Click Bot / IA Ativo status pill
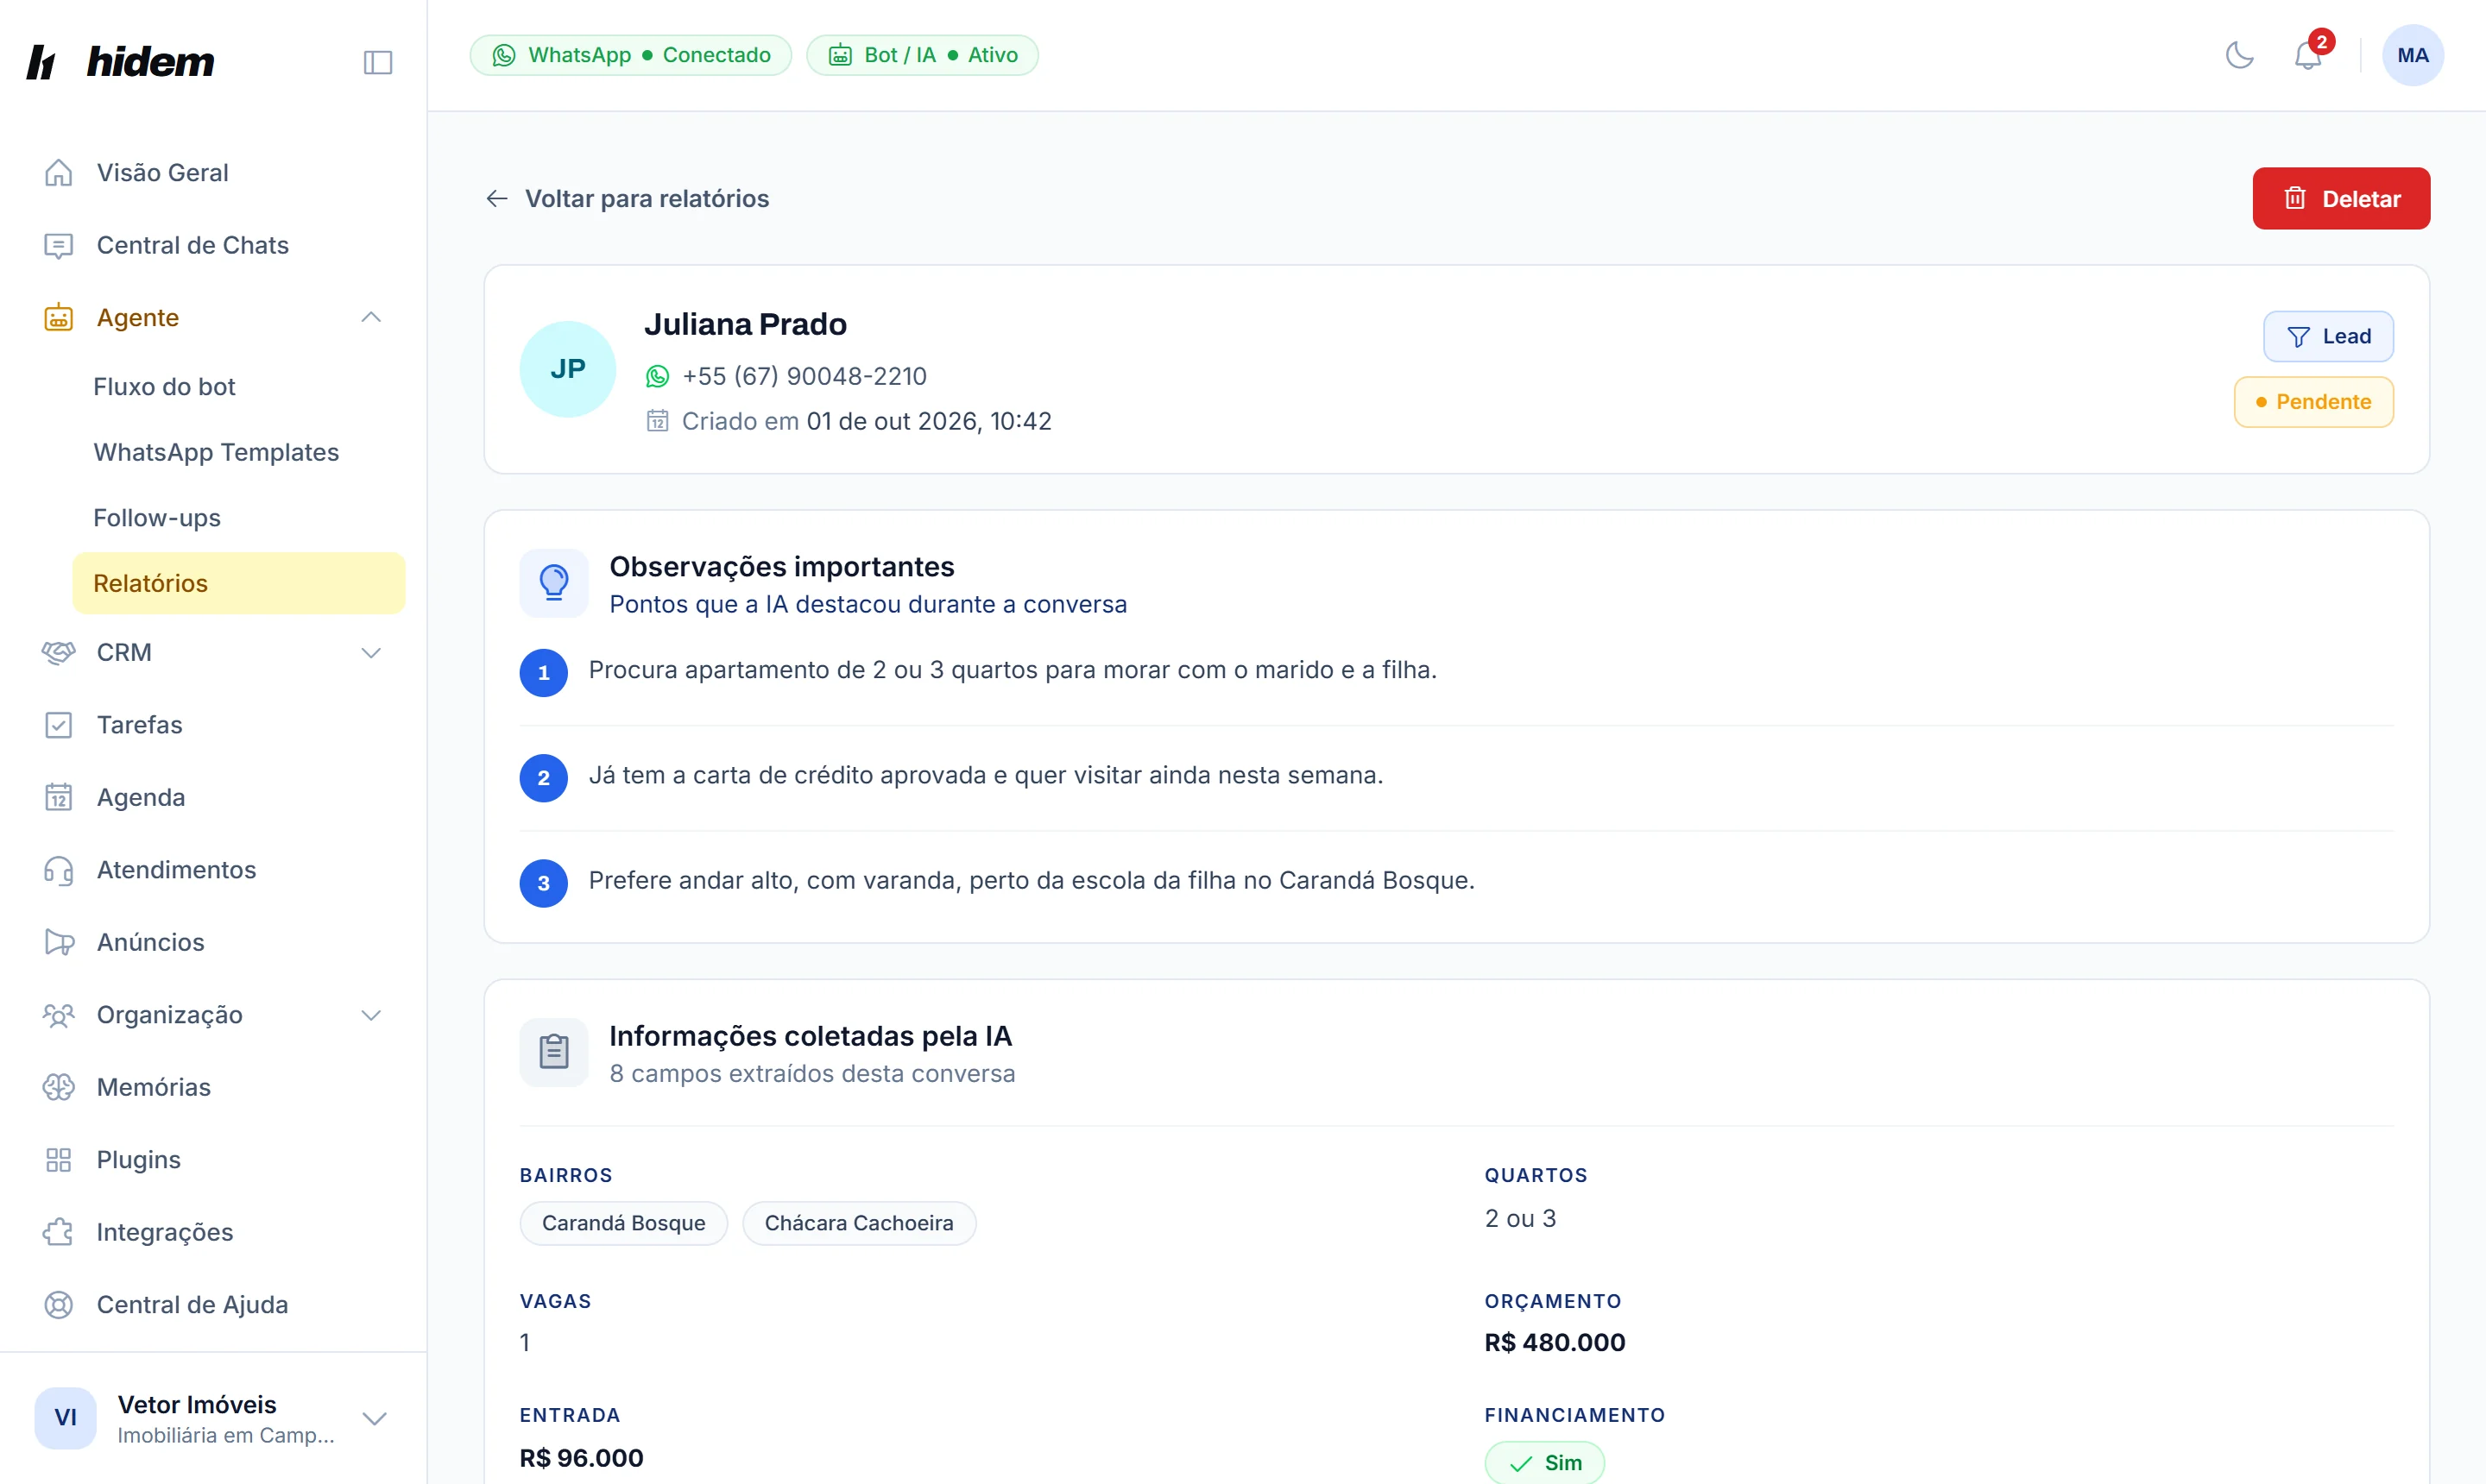Screen dimensions: 2486x1484 click(921, 55)
